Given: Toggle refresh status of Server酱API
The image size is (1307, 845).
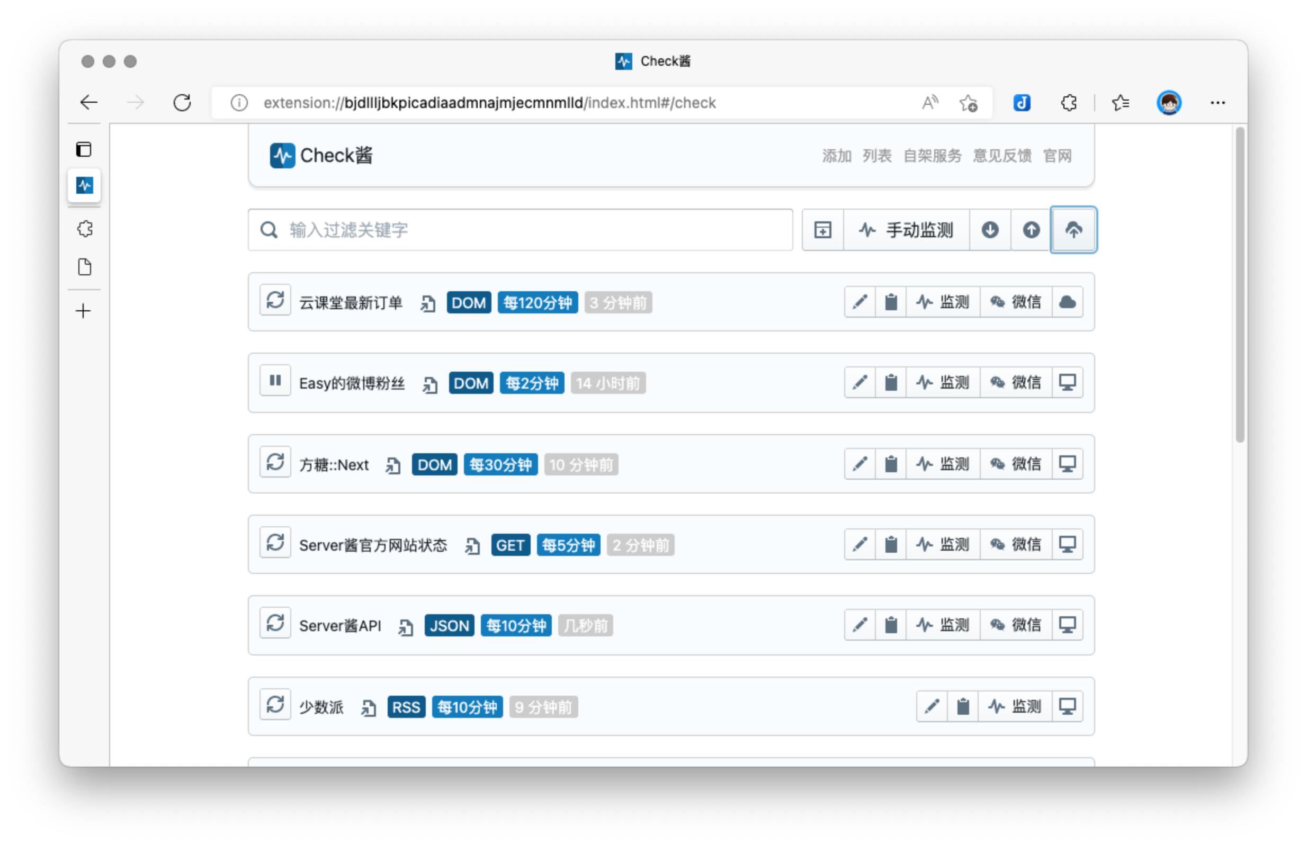Looking at the screenshot, I should 275,623.
